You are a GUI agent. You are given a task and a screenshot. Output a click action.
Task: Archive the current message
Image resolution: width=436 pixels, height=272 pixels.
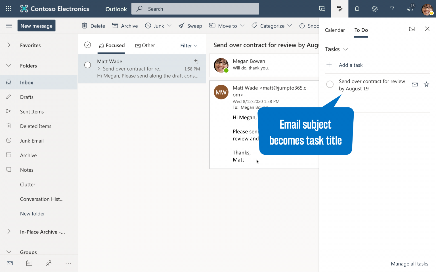(125, 26)
